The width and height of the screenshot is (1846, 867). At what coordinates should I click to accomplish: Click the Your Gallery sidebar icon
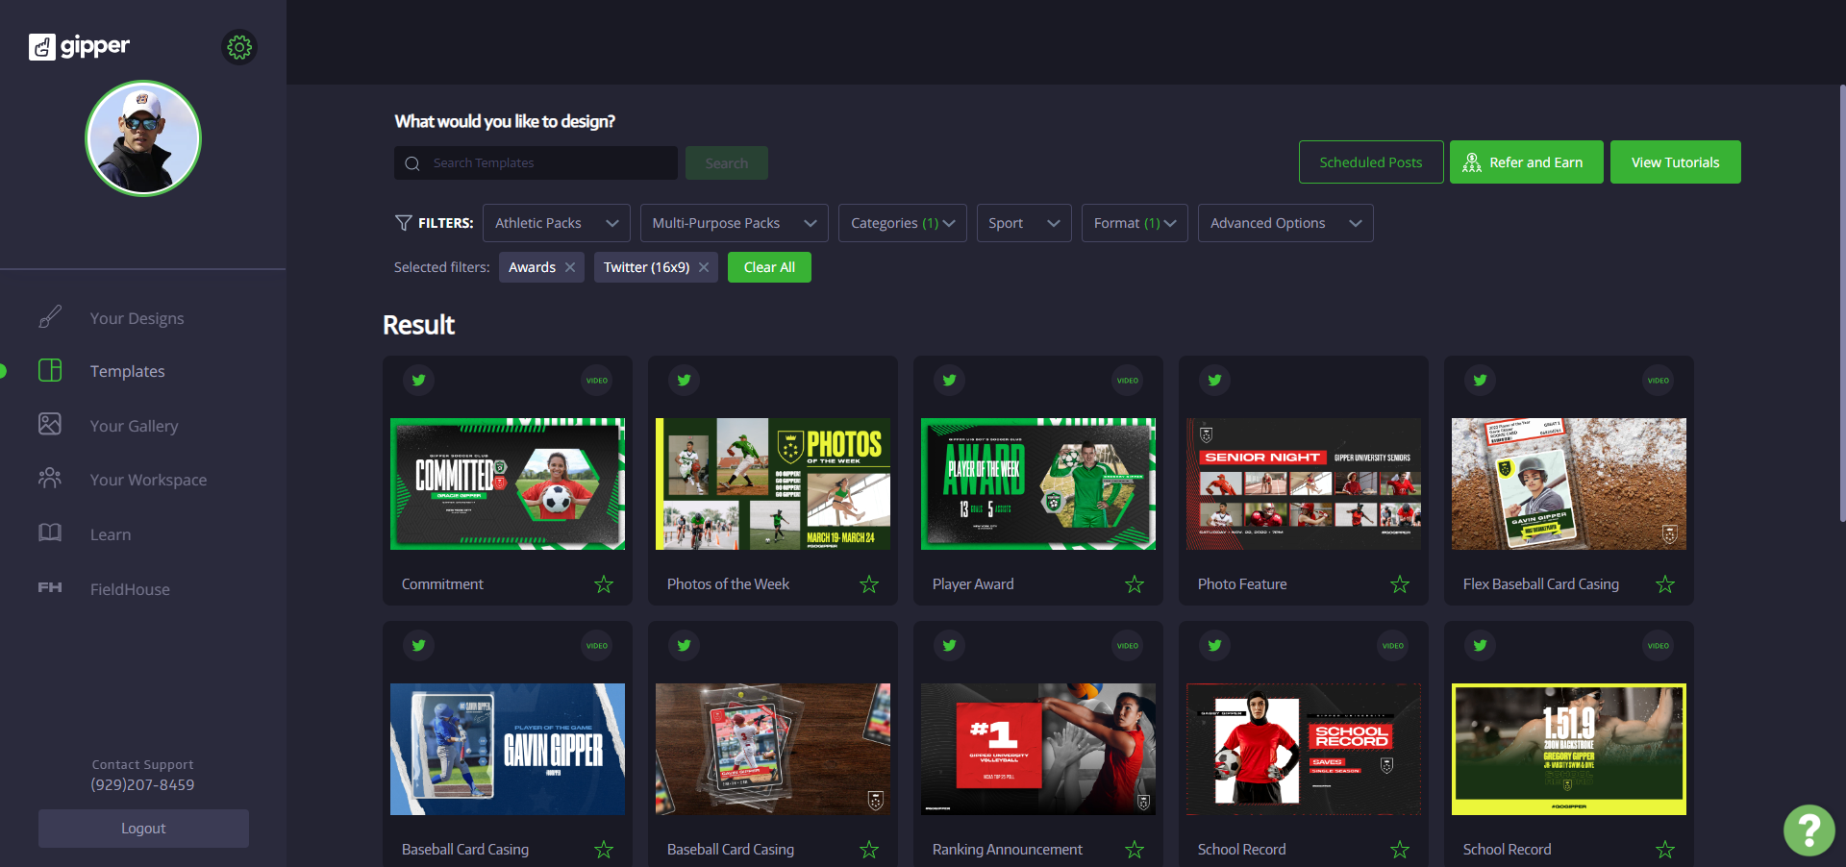click(50, 424)
